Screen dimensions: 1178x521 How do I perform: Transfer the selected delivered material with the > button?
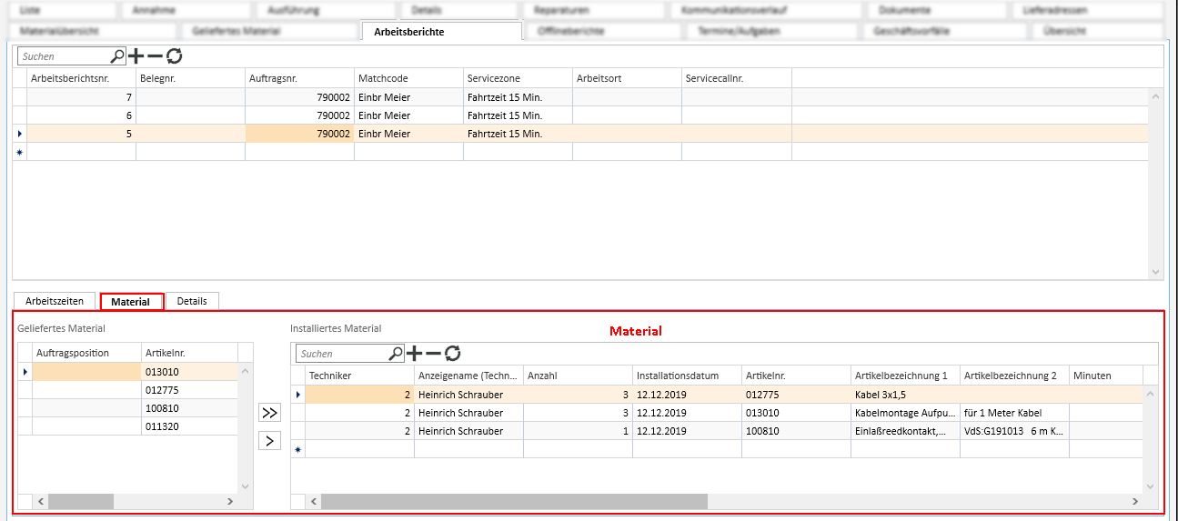(x=270, y=441)
